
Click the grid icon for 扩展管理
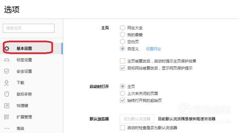[x=7, y=117]
